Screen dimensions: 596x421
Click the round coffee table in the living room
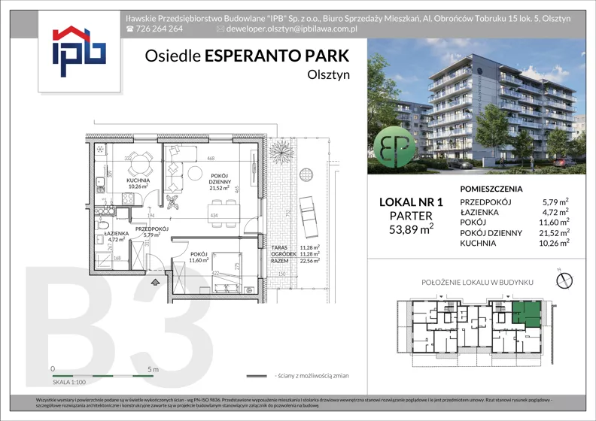(x=196, y=174)
